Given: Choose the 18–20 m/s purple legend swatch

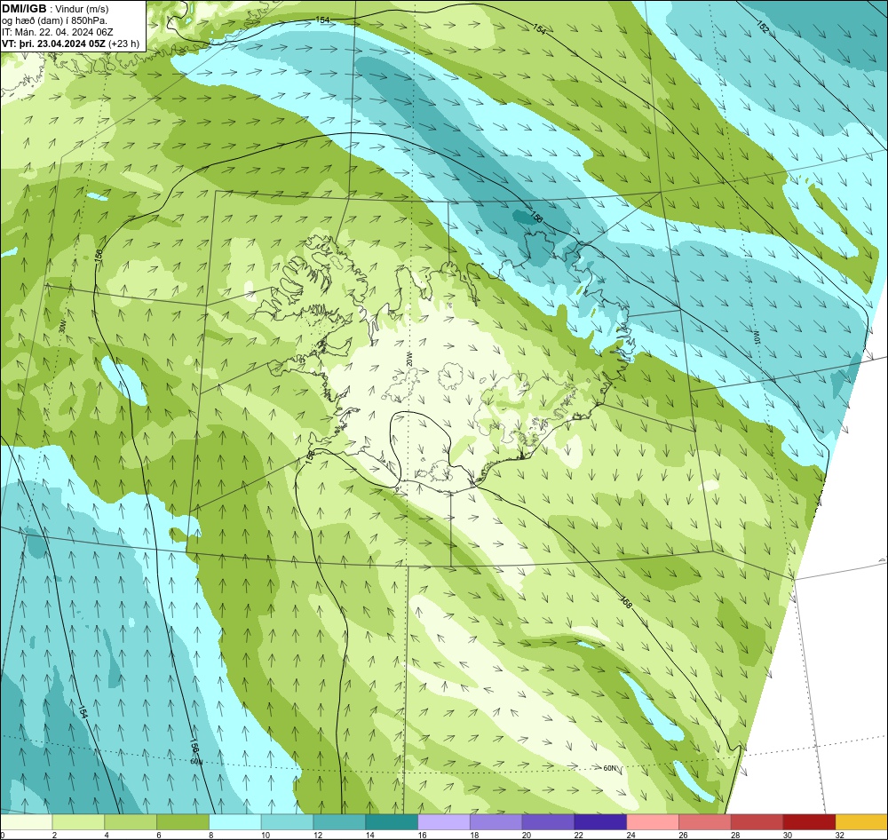Looking at the screenshot, I should 496,822.
